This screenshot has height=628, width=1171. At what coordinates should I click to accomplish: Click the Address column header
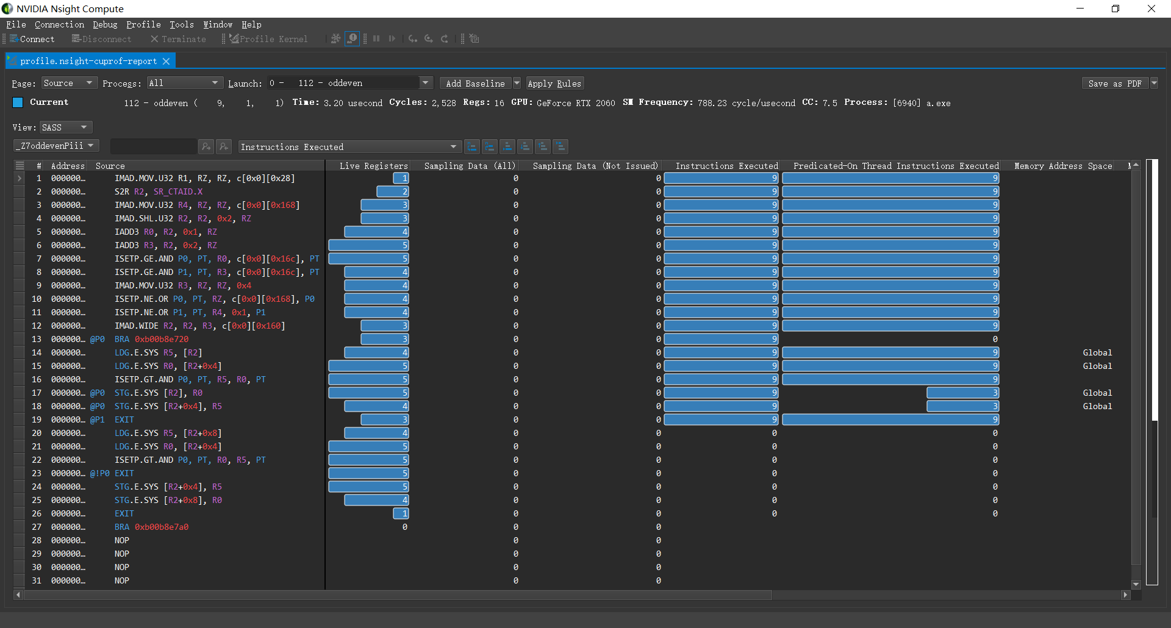pyautogui.click(x=68, y=166)
